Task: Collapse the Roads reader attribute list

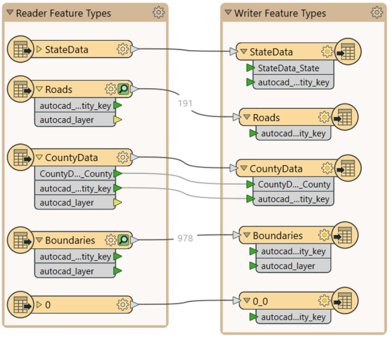Action: [x=39, y=89]
